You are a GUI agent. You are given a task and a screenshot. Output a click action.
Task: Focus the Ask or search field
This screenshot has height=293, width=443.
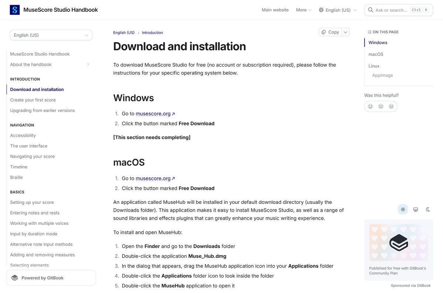point(398,10)
